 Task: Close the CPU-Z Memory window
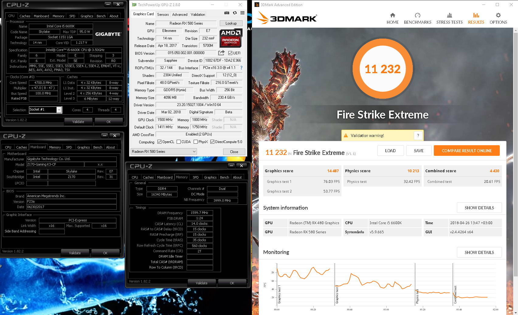pyautogui.click(x=241, y=166)
